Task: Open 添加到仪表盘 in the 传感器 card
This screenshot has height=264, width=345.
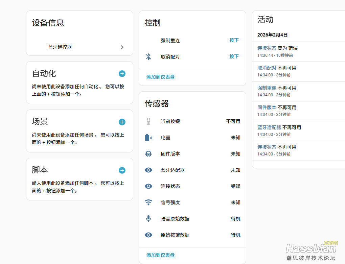Action: click(x=160, y=255)
